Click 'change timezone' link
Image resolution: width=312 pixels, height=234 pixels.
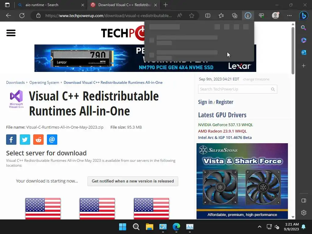click(x=256, y=79)
